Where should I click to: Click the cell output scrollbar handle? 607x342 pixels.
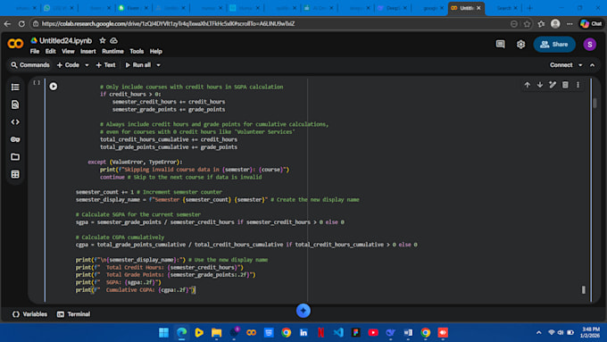(x=584, y=289)
